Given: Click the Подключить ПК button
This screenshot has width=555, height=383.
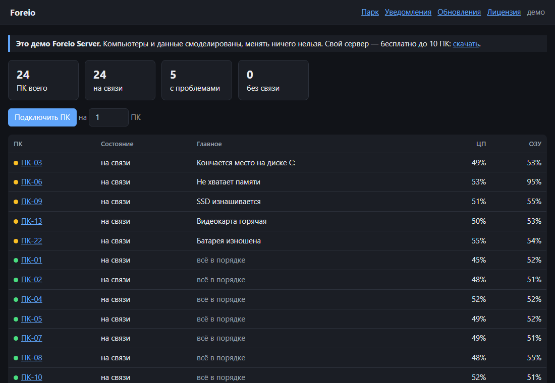Looking at the screenshot, I should coord(42,117).
